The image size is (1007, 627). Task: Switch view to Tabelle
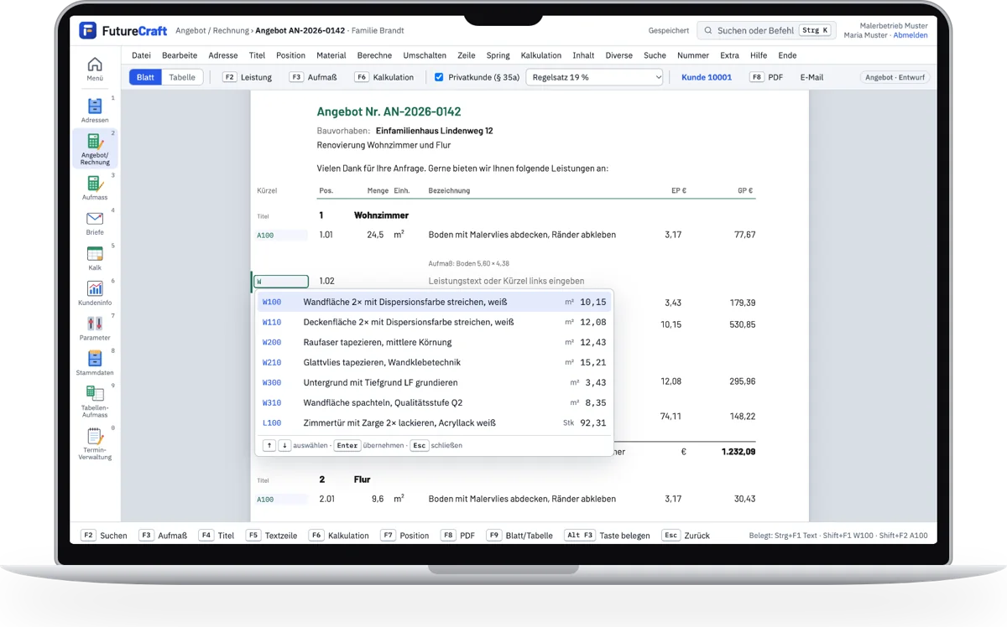182,77
